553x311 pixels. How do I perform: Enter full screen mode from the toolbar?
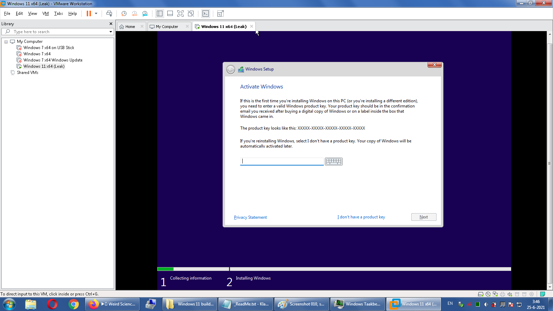pos(180,13)
